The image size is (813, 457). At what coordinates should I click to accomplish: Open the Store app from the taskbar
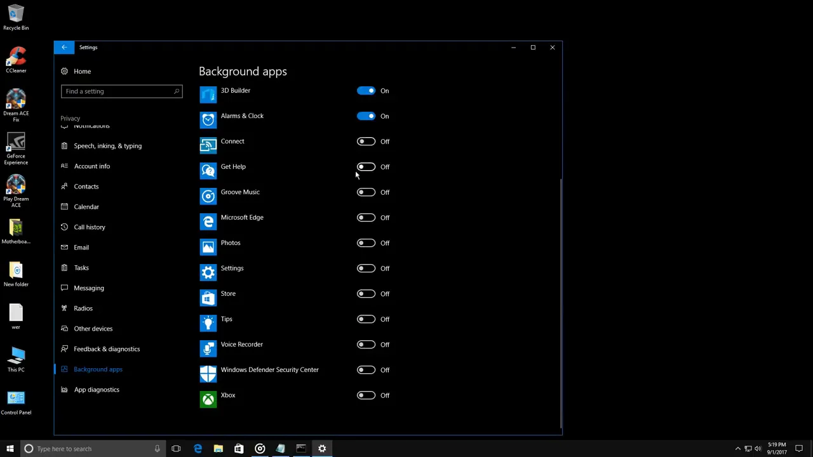pyautogui.click(x=239, y=449)
